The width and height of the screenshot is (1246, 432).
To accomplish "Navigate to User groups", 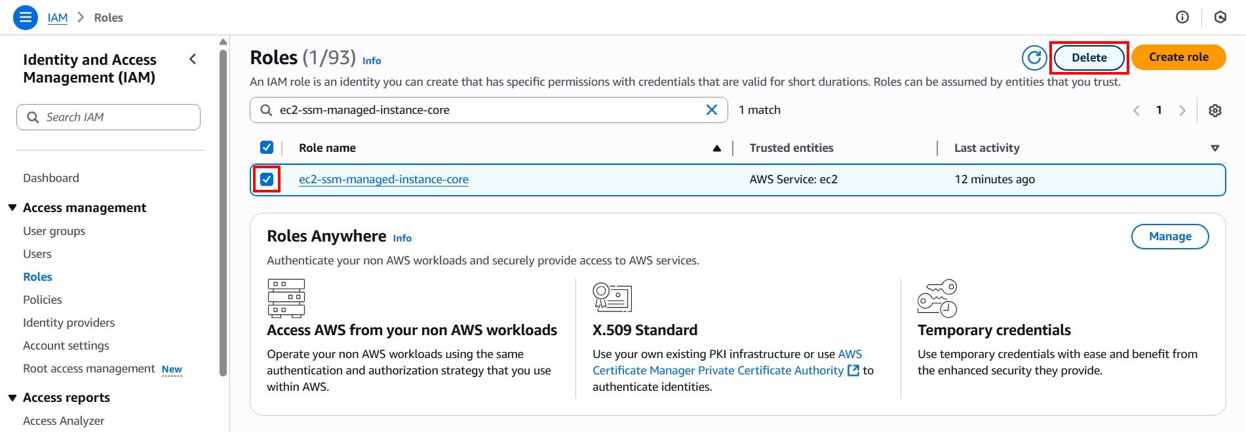I will [x=54, y=231].
